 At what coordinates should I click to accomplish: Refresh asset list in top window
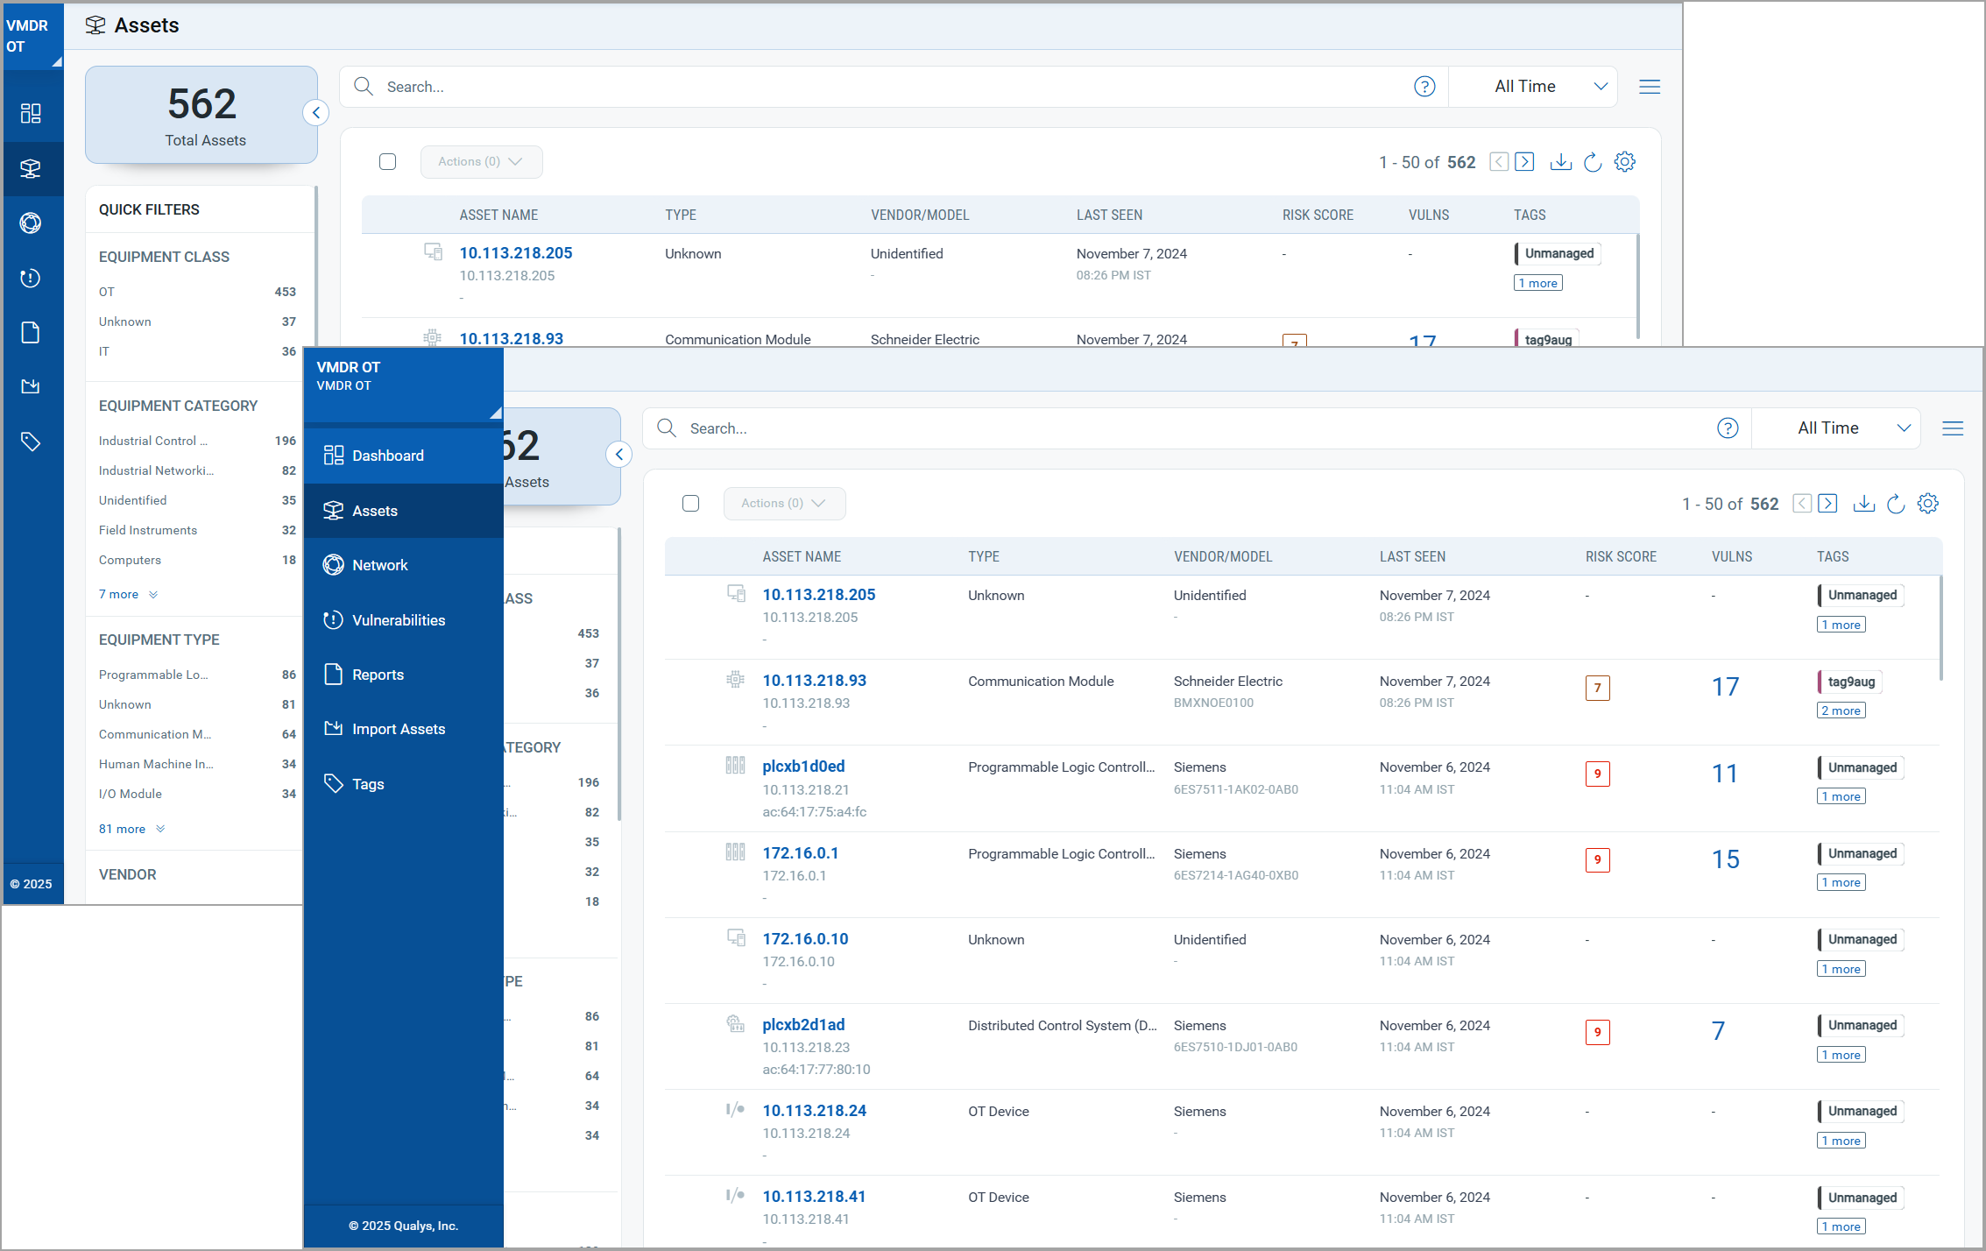click(1593, 162)
